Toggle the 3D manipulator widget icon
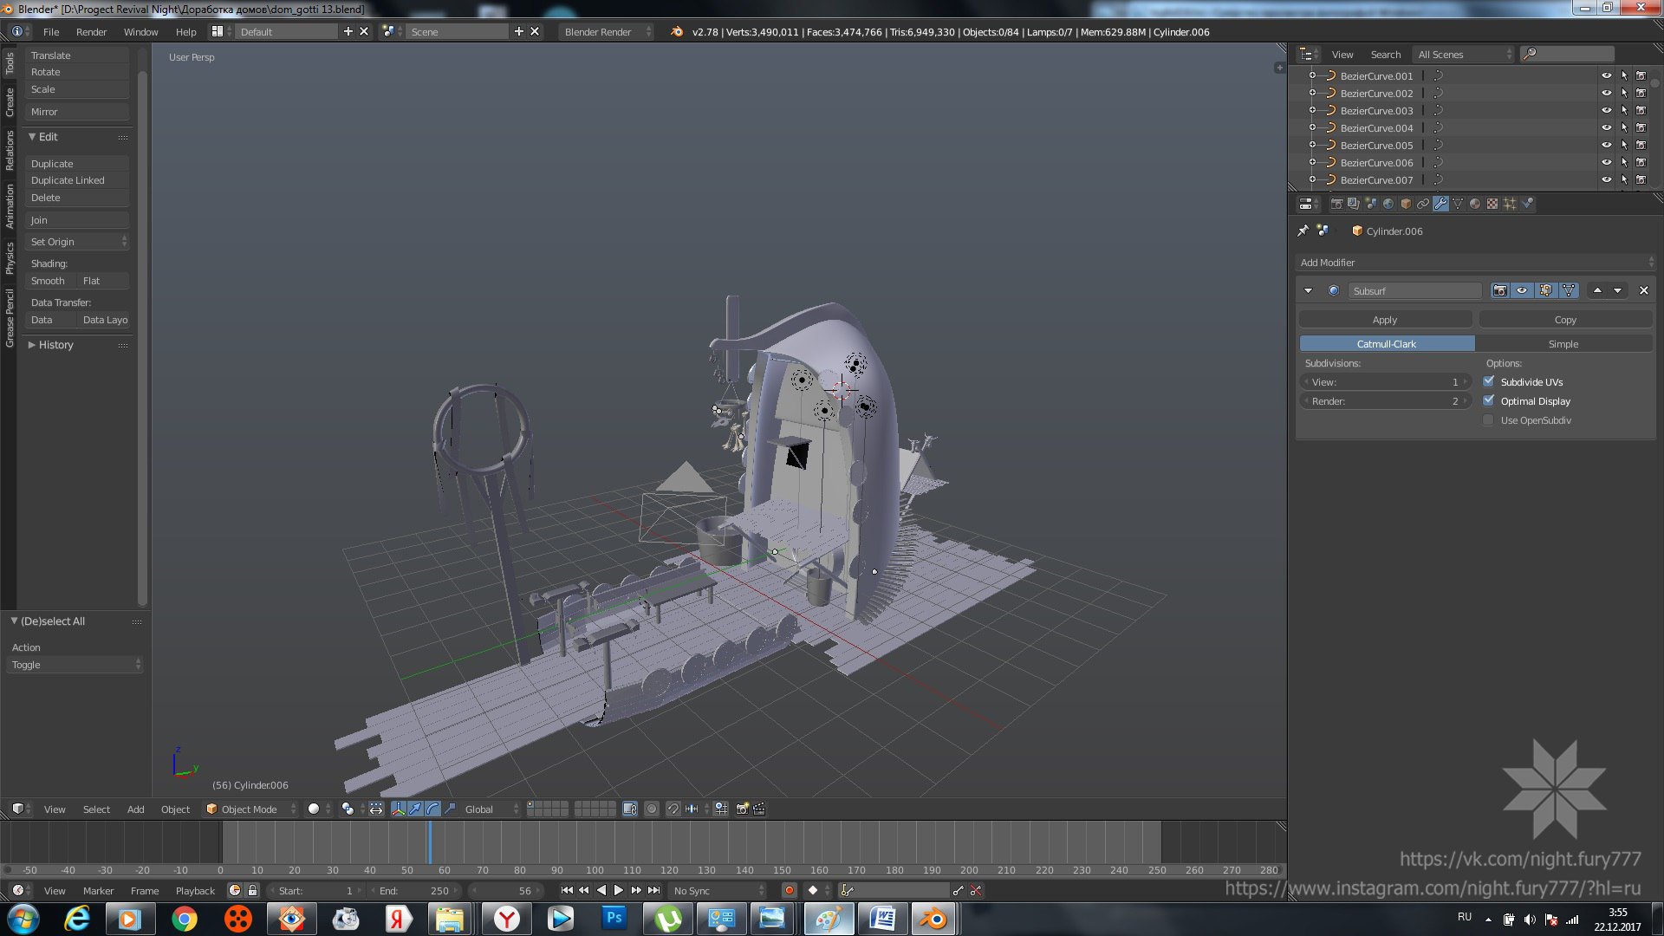Viewport: 1664px width, 936px height. click(398, 809)
